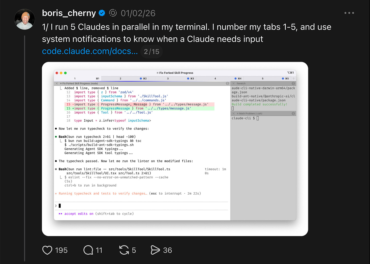The width and height of the screenshot is (370, 264).
Task: Switch to terminal tab 2
Action: point(125,79)
